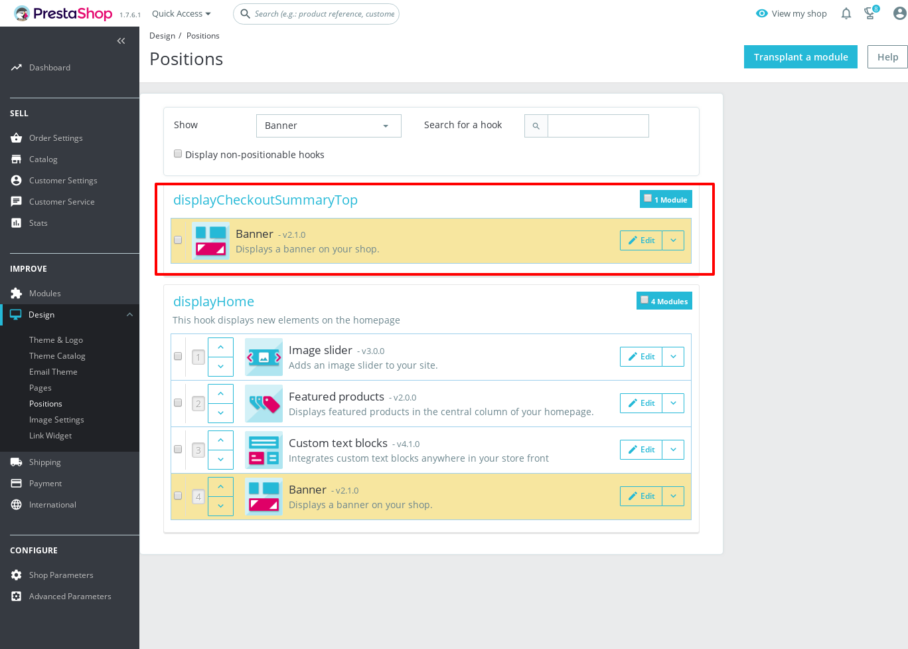Open International via the globe icon
Screen dimensions: 908x649
pyautogui.click(x=16, y=504)
